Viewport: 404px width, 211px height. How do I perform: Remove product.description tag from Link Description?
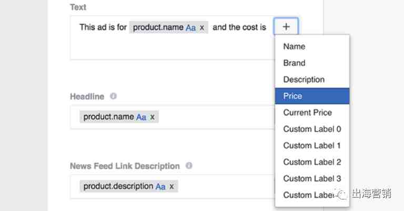[x=171, y=186]
